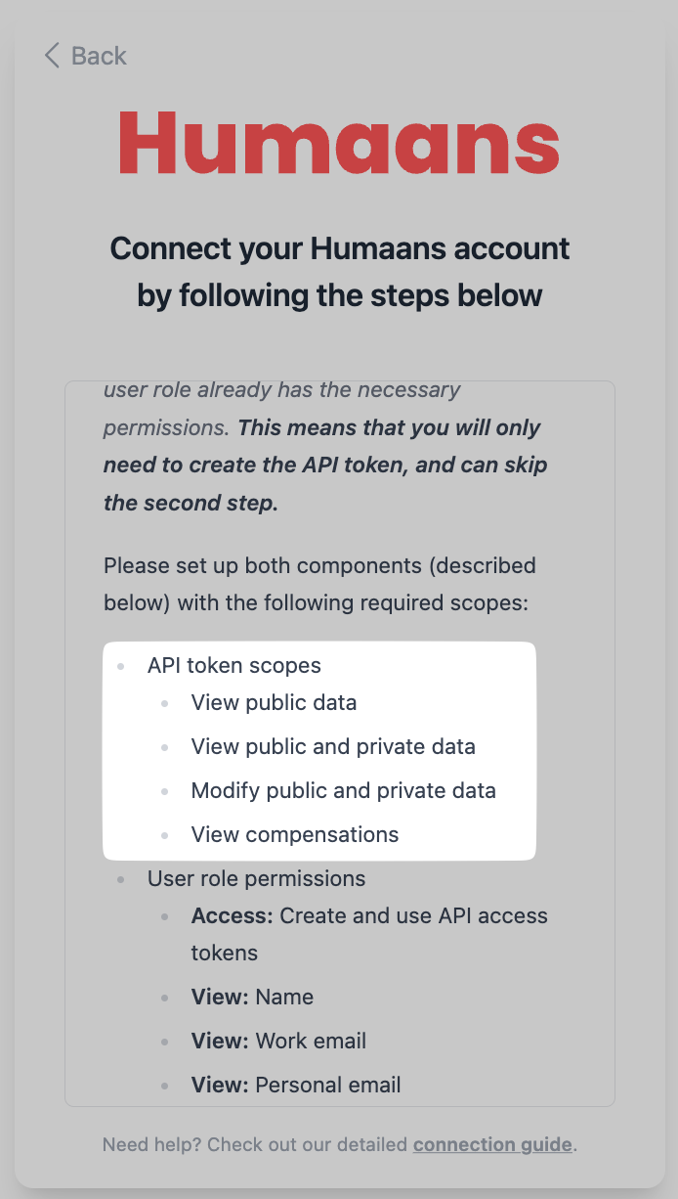
Task: Select the 'View: Name' permission item
Action: [252, 997]
